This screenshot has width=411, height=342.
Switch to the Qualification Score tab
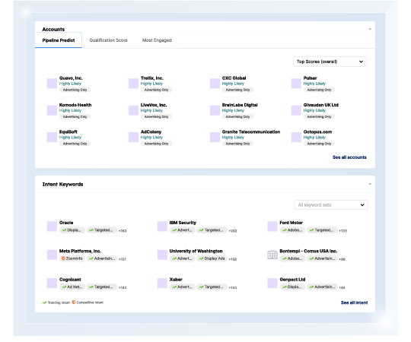tap(108, 40)
